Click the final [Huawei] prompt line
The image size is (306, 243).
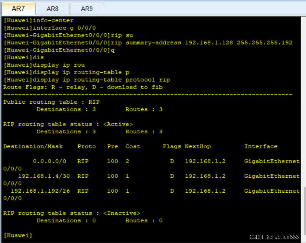(18, 235)
